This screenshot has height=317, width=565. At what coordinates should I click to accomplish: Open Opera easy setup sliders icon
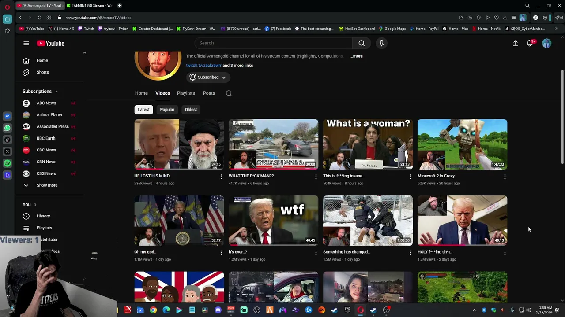tap(514, 18)
